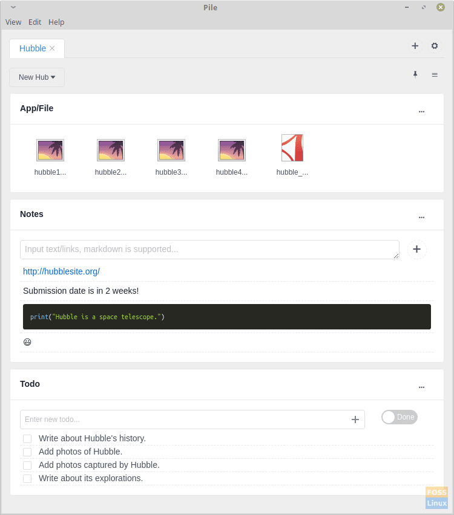Open Todo hub options ellipsis
The height and width of the screenshot is (515, 454).
(x=421, y=387)
